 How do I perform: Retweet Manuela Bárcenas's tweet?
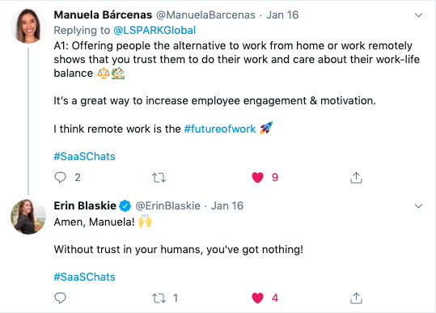[159, 178]
